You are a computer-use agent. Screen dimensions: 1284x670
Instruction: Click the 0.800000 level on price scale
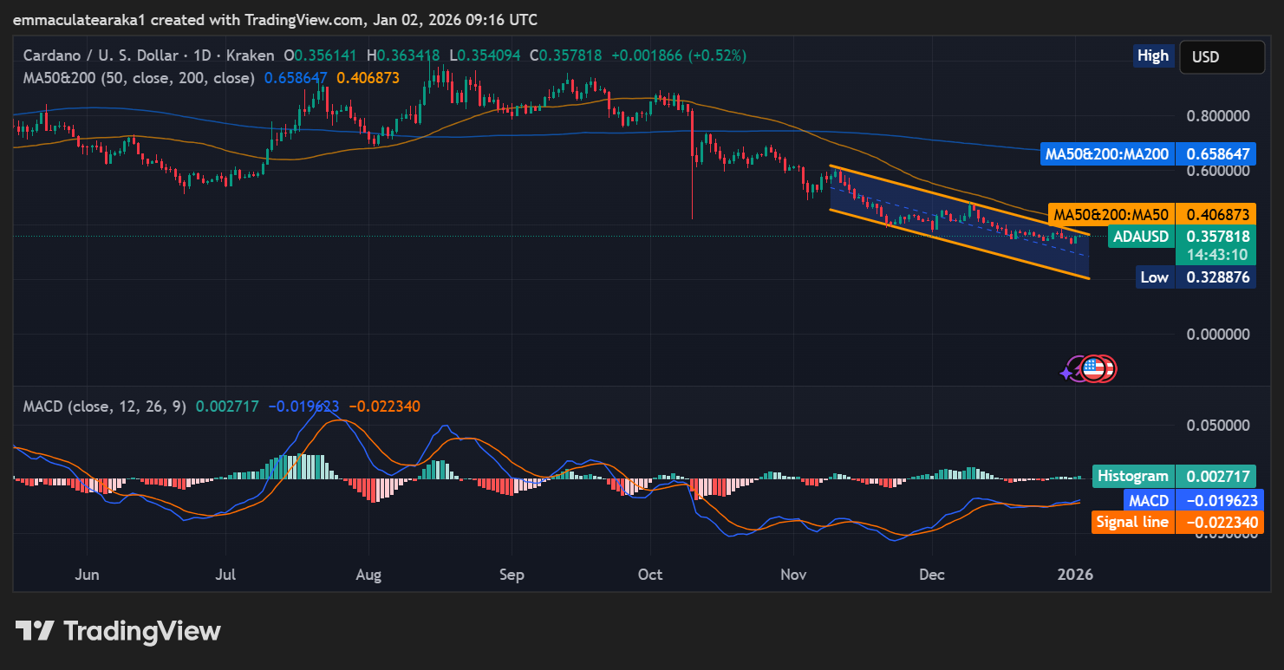coord(1219,115)
